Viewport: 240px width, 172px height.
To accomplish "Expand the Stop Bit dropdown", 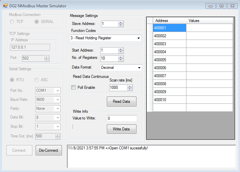I will (x=58, y=126).
